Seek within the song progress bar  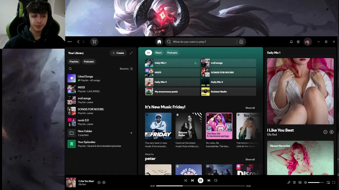200,186
